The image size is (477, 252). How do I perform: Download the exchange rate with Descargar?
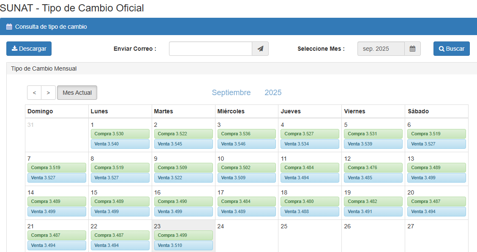click(x=29, y=49)
